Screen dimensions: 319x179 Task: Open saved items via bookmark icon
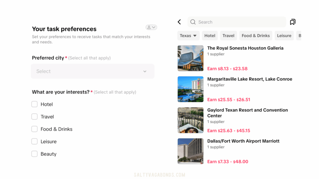coord(293,22)
